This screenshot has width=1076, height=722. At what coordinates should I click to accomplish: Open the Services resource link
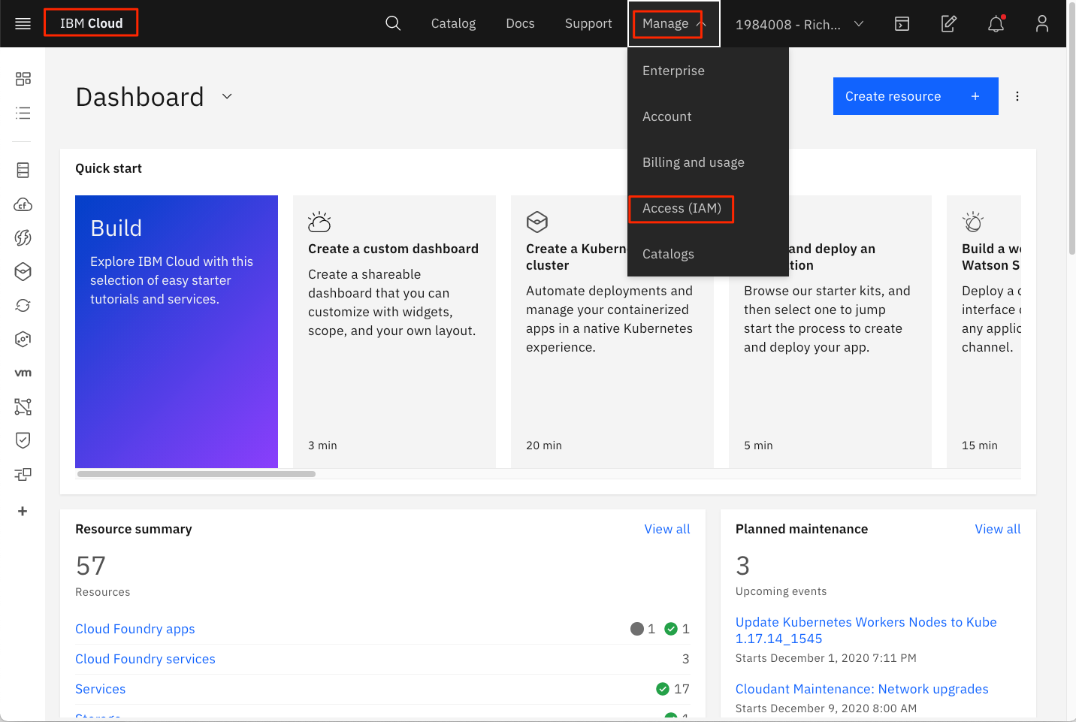(100, 689)
